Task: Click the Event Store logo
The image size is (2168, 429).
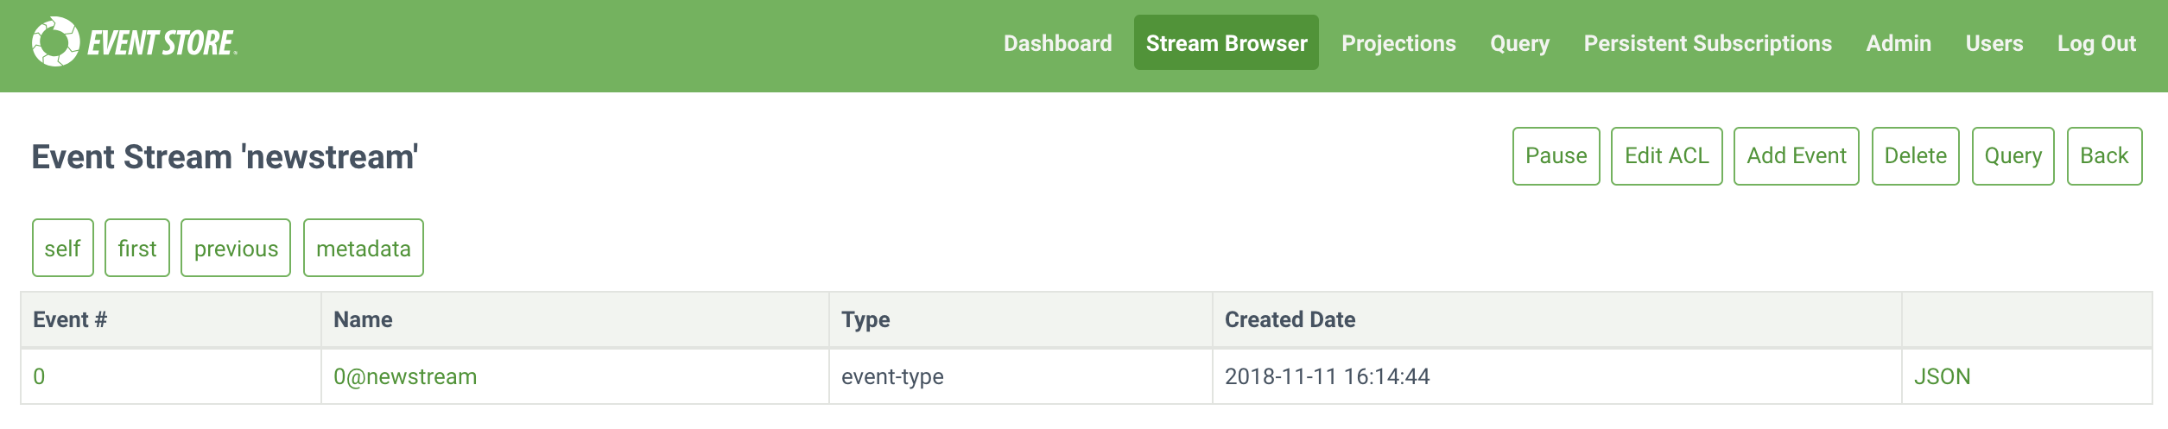Action: [x=135, y=42]
